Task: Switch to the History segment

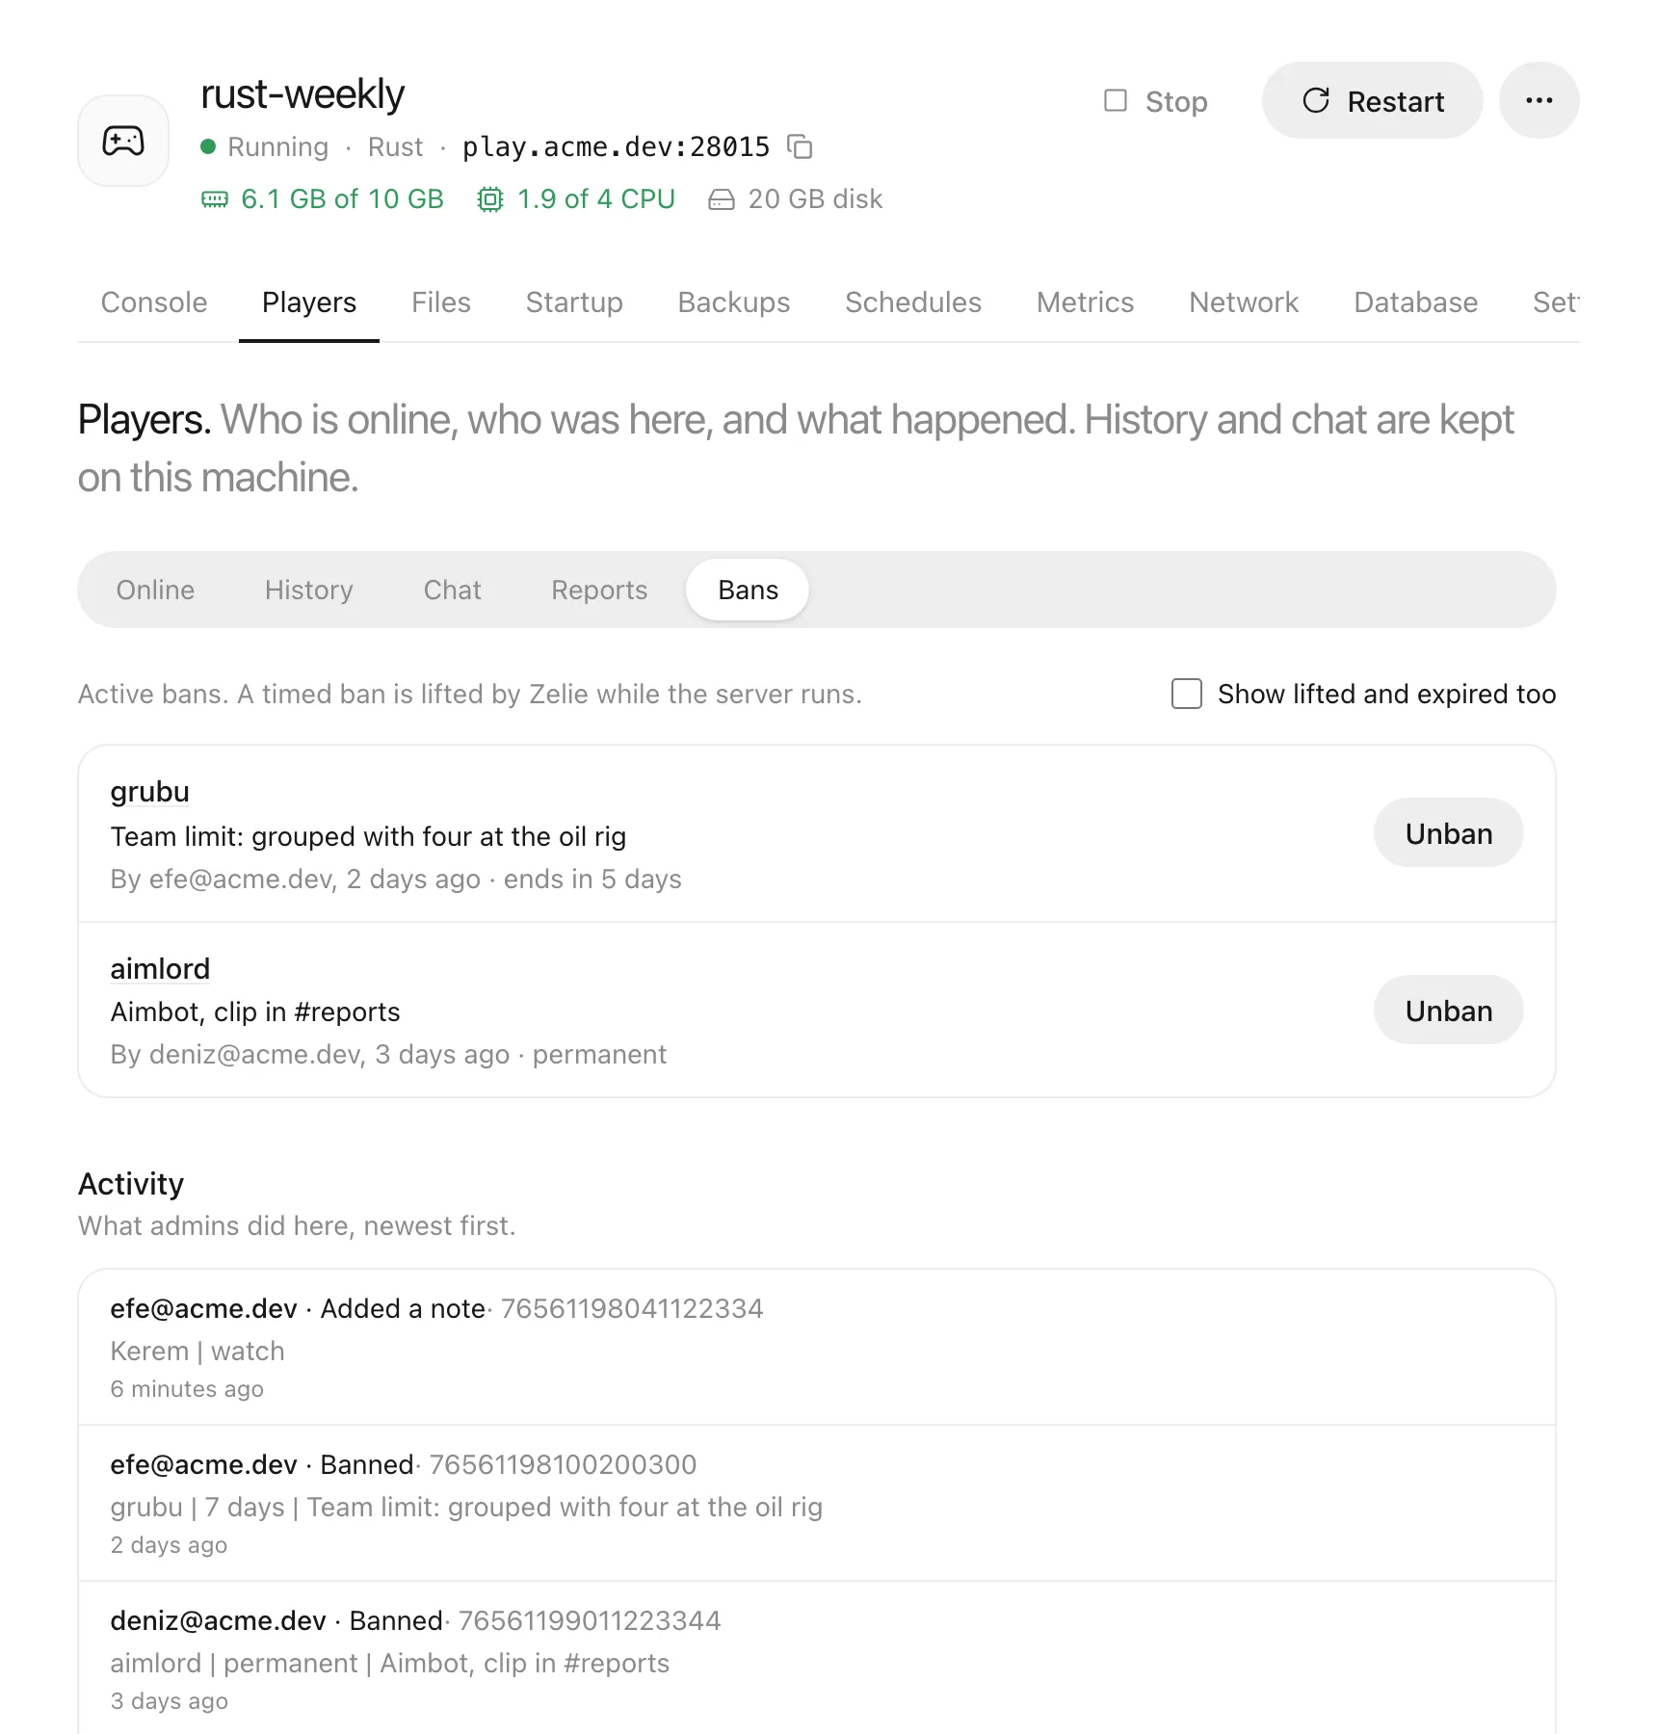Action: 309,590
